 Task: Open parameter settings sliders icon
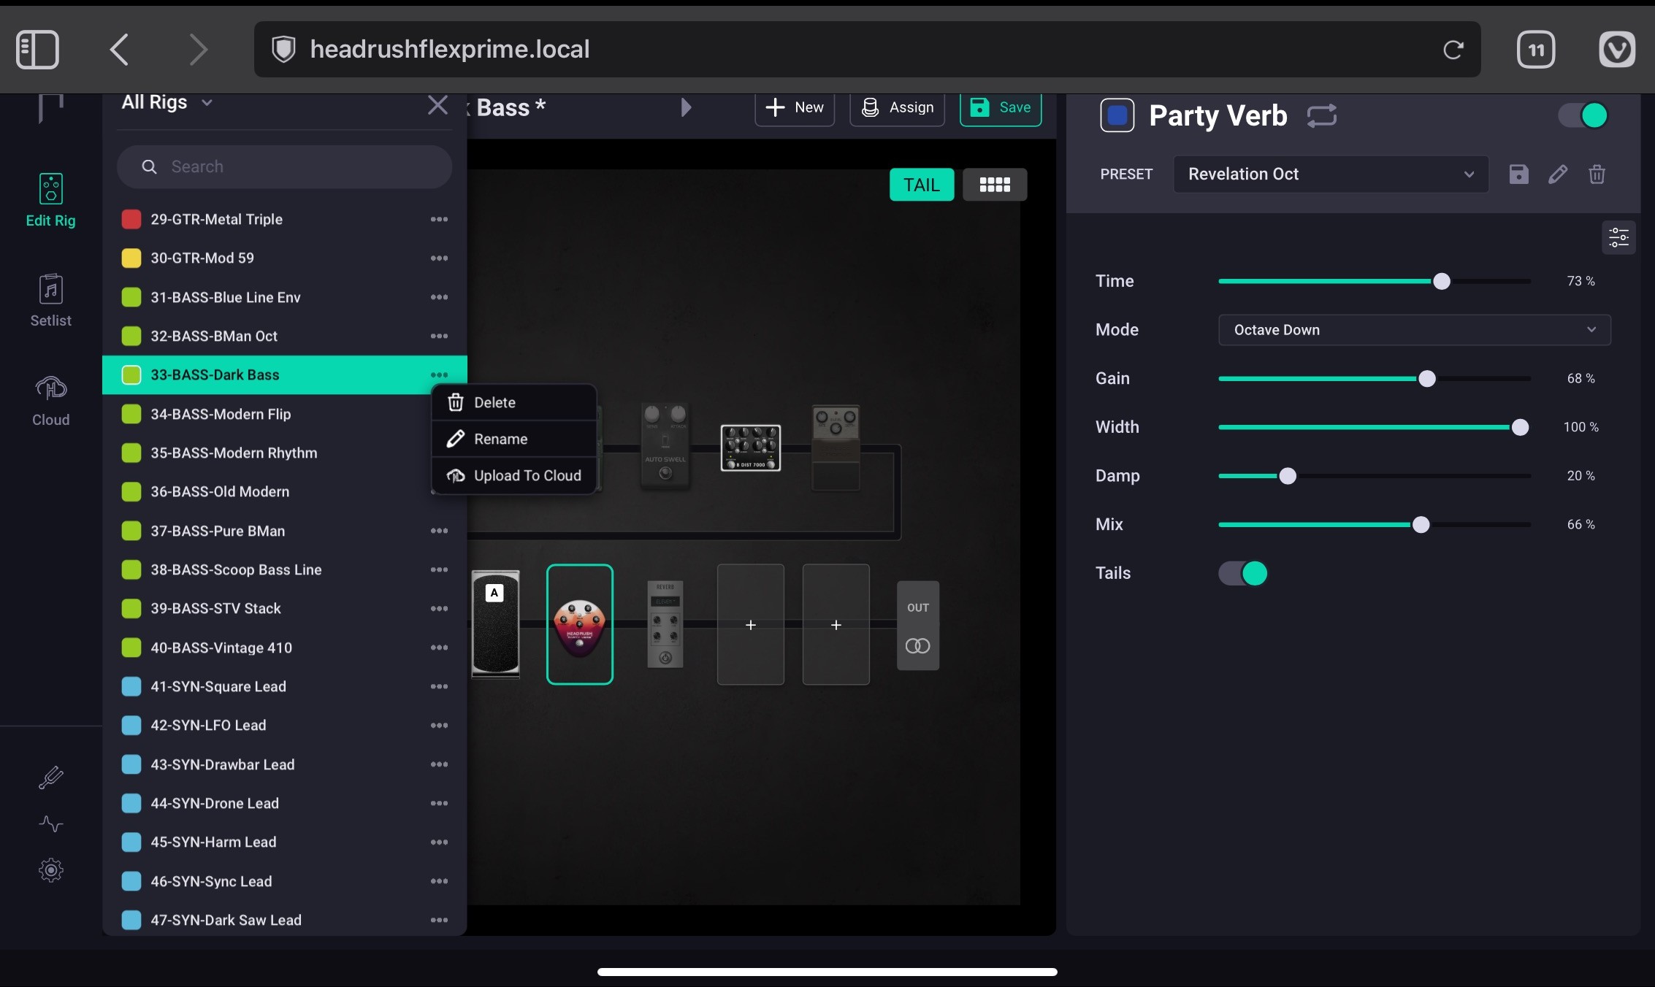[1618, 238]
